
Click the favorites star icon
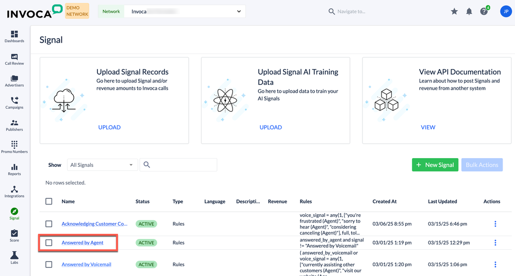[454, 11]
